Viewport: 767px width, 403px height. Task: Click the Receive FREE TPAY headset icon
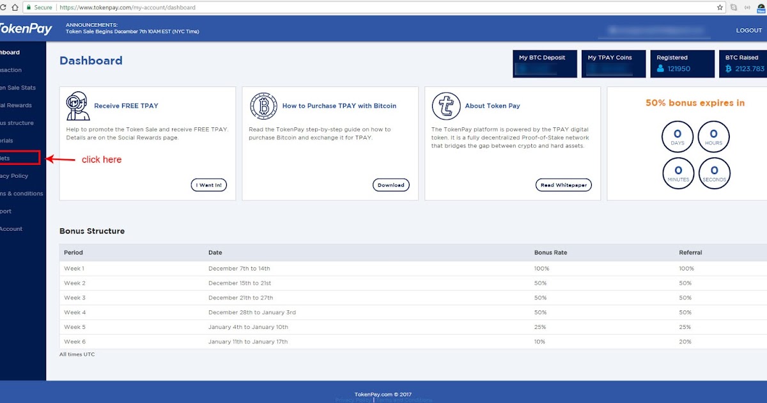click(x=77, y=106)
